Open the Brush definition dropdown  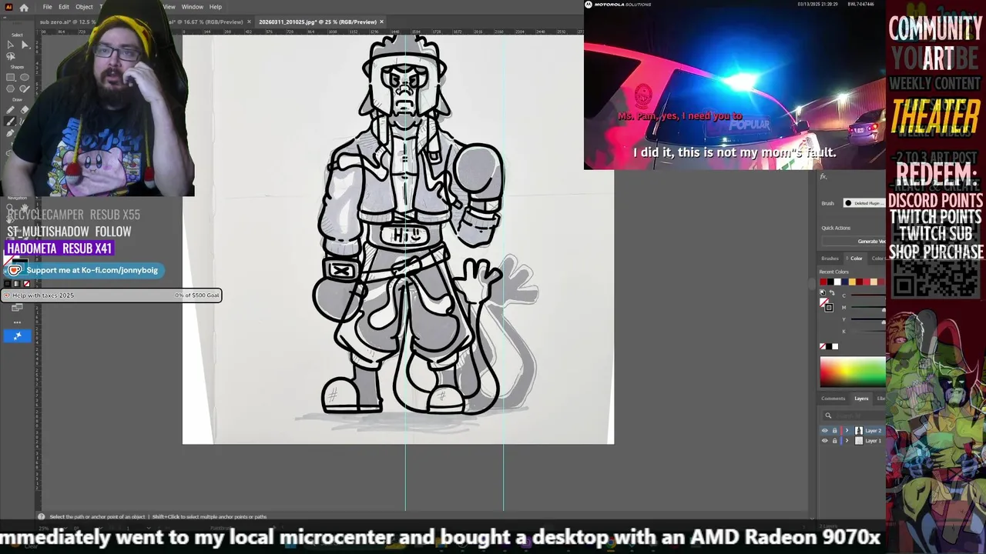864,203
